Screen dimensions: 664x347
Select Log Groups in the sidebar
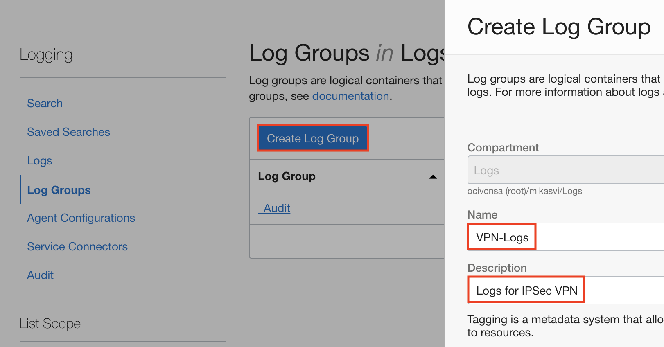point(59,190)
